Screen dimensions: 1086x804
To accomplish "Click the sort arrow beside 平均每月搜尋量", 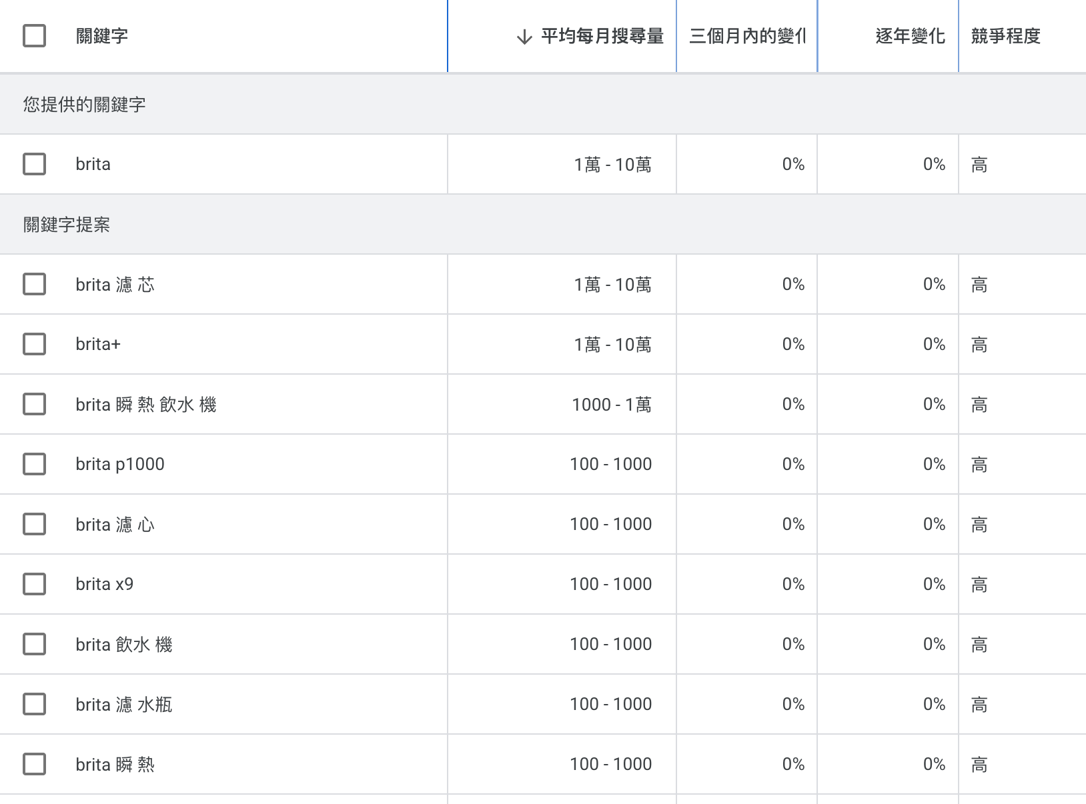I will [524, 37].
